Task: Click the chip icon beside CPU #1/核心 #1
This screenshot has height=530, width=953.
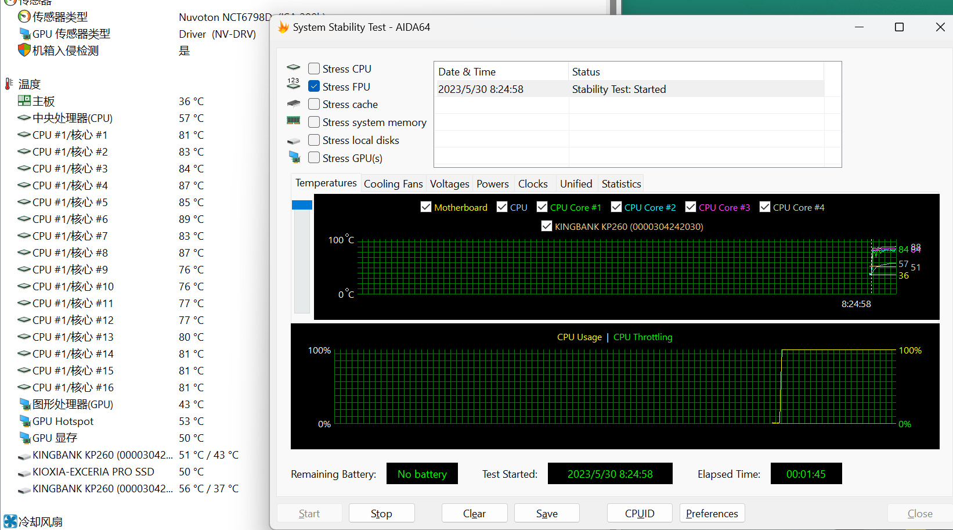Action: 24,135
